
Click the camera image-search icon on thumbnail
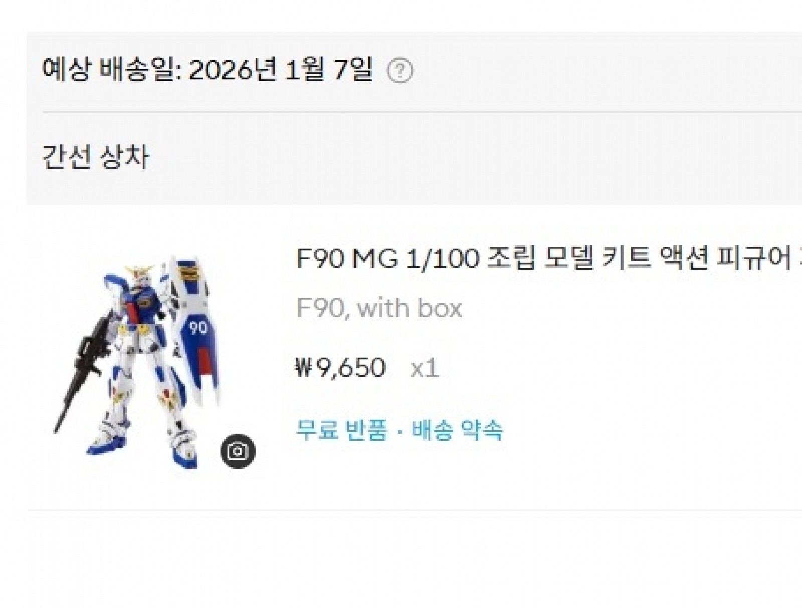pyautogui.click(x=238, y=451)
